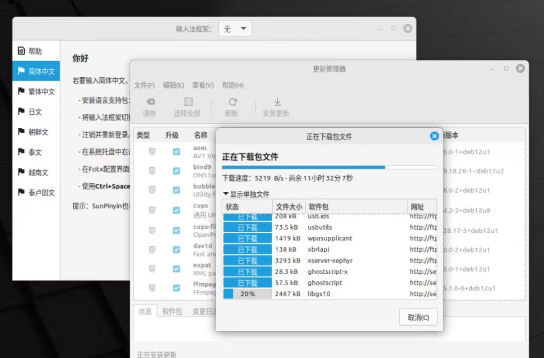
Task: Close the 正在下载包文件 download dialog
Action: tap(434, 136)
